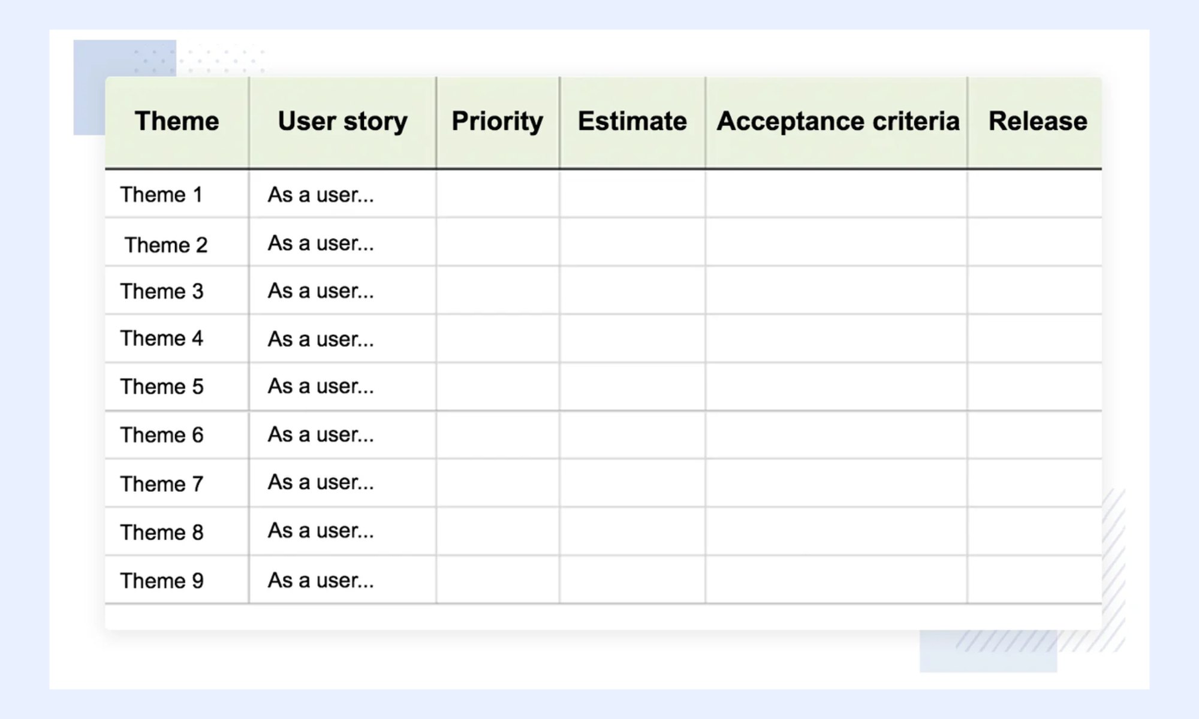Viewport: 1199px width, 719px height.
Task: Click the User story column header
Action: coord(342,122)
